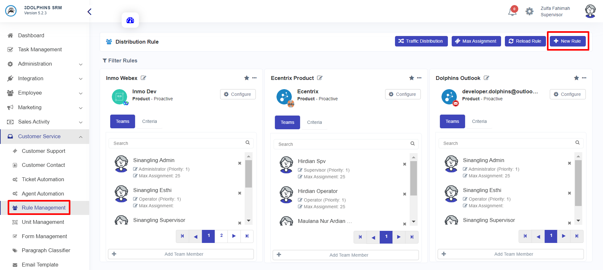Star the Ecentrix Product rule
Image resolution: width=603 pixels, height=270 pixels.
(412, 78)
